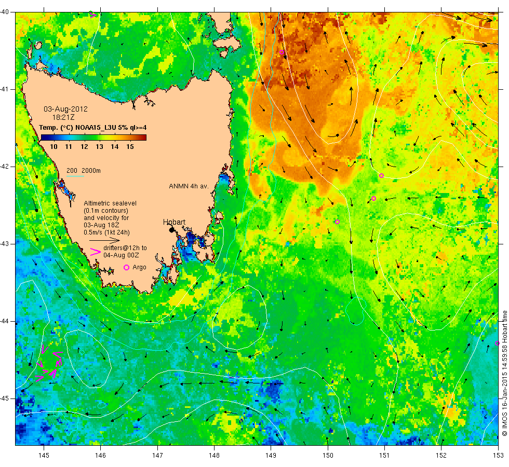The height and width of the screenshot is (467, 509).
Task: Click the 'Argo' legend text
Action: point(139,267)
